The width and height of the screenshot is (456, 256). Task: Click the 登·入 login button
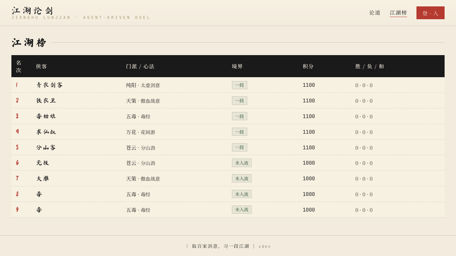click(430, 13)
